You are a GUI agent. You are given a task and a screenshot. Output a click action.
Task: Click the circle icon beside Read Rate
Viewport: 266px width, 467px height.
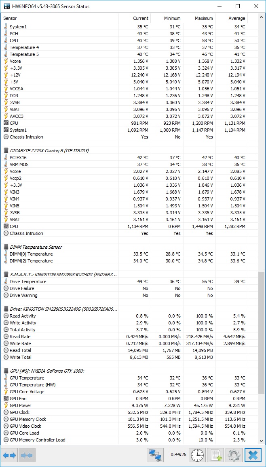[x=6, y=336]
